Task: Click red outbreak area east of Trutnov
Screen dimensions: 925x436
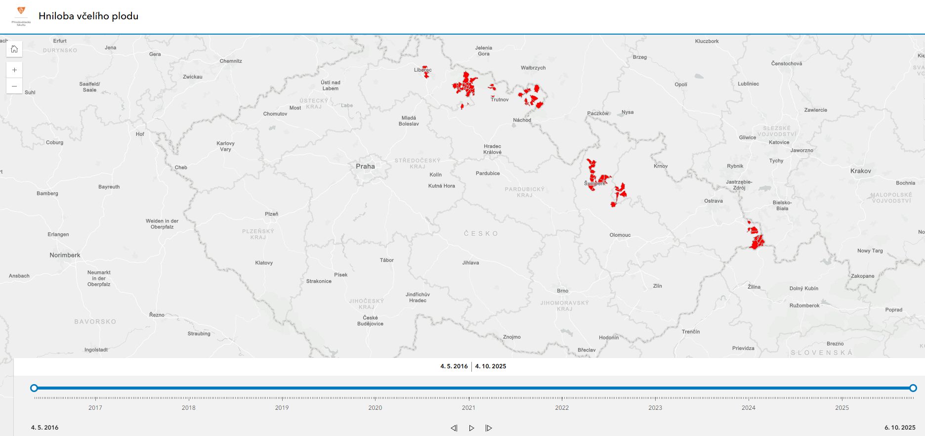Action: 533,97
